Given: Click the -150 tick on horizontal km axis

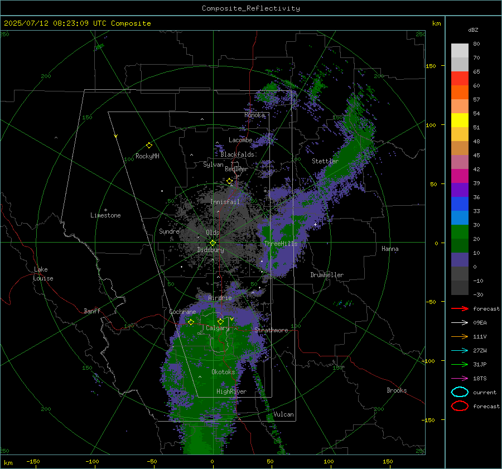Looking at the screenshot, I should point(33,461).
